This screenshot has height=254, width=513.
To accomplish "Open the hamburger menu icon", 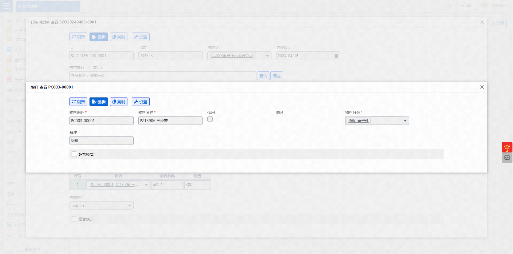I will pyautogui.click(x=6, y=6).
